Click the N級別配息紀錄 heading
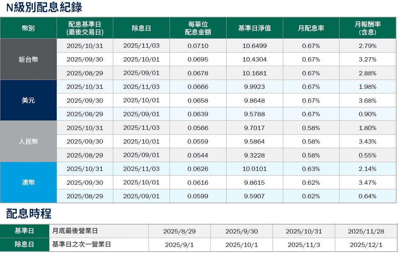 tap(44, 8)
